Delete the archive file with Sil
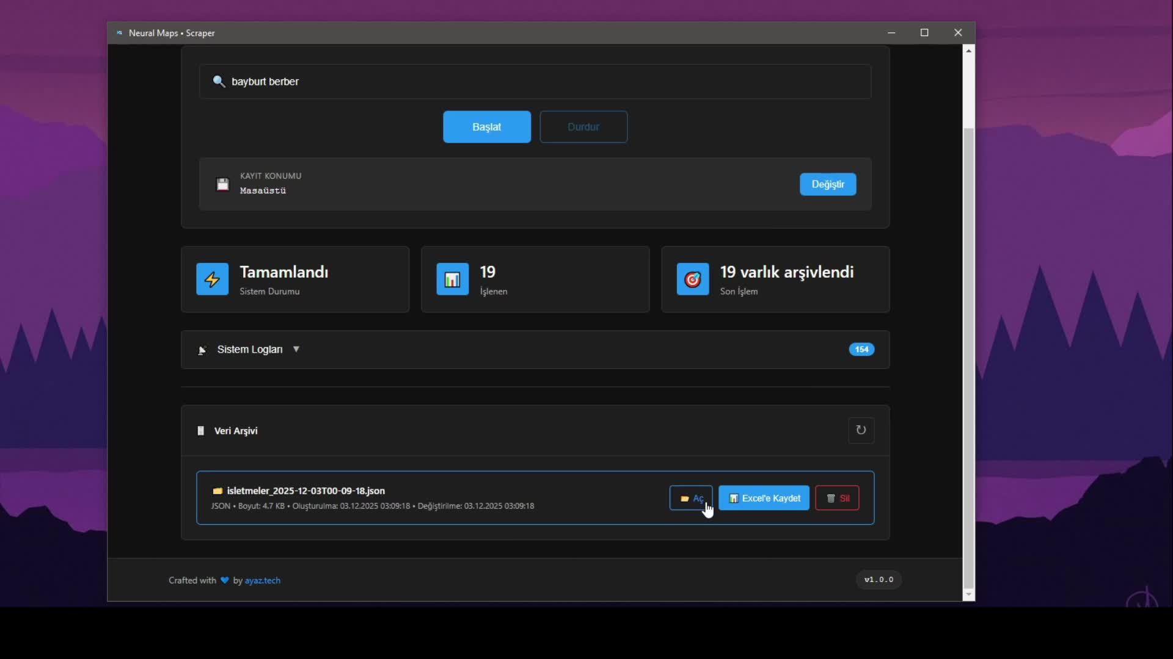 (x=837, y=498)
